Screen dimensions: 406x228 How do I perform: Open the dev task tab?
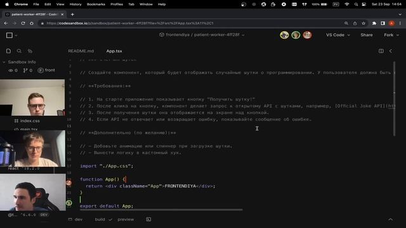(x=75, y=220)
